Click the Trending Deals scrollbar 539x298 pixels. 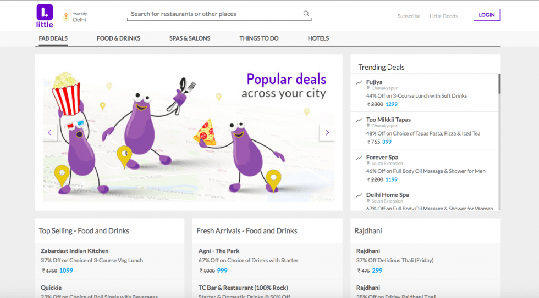tap(499, 84)
